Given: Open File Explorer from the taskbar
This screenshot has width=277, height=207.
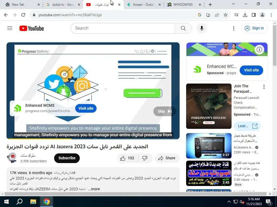Looking at the screenshot, I should click(x=33, y=202).
